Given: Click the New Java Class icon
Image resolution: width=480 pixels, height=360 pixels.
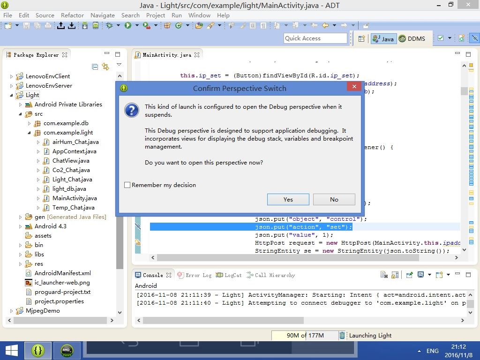Looking at the screenshot, I should (x=179, y=25).
